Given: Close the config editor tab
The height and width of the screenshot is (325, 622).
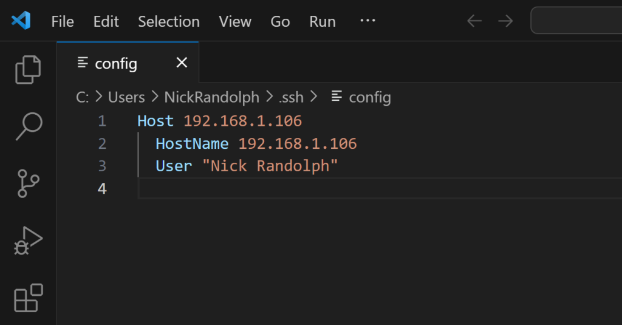Looking at the screenshot, I should [x=182, y=63].
